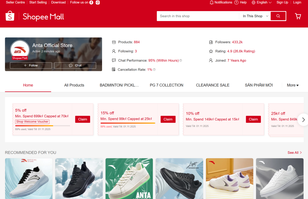The height and width of the screenshot is (199, 308).
Task: Open the CLEARANCE SALE tab
Action: pyautogui.click(x=212, y=85)
